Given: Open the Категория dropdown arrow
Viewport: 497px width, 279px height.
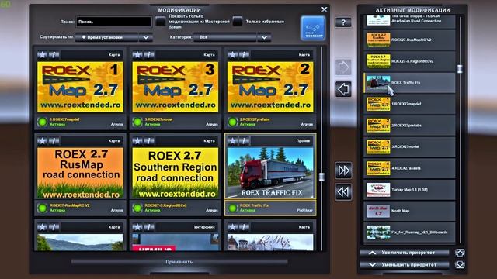Looking at the screenshot, I should [264, 37].
